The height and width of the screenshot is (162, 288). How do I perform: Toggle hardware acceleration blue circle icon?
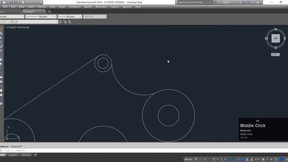point(282,159)
